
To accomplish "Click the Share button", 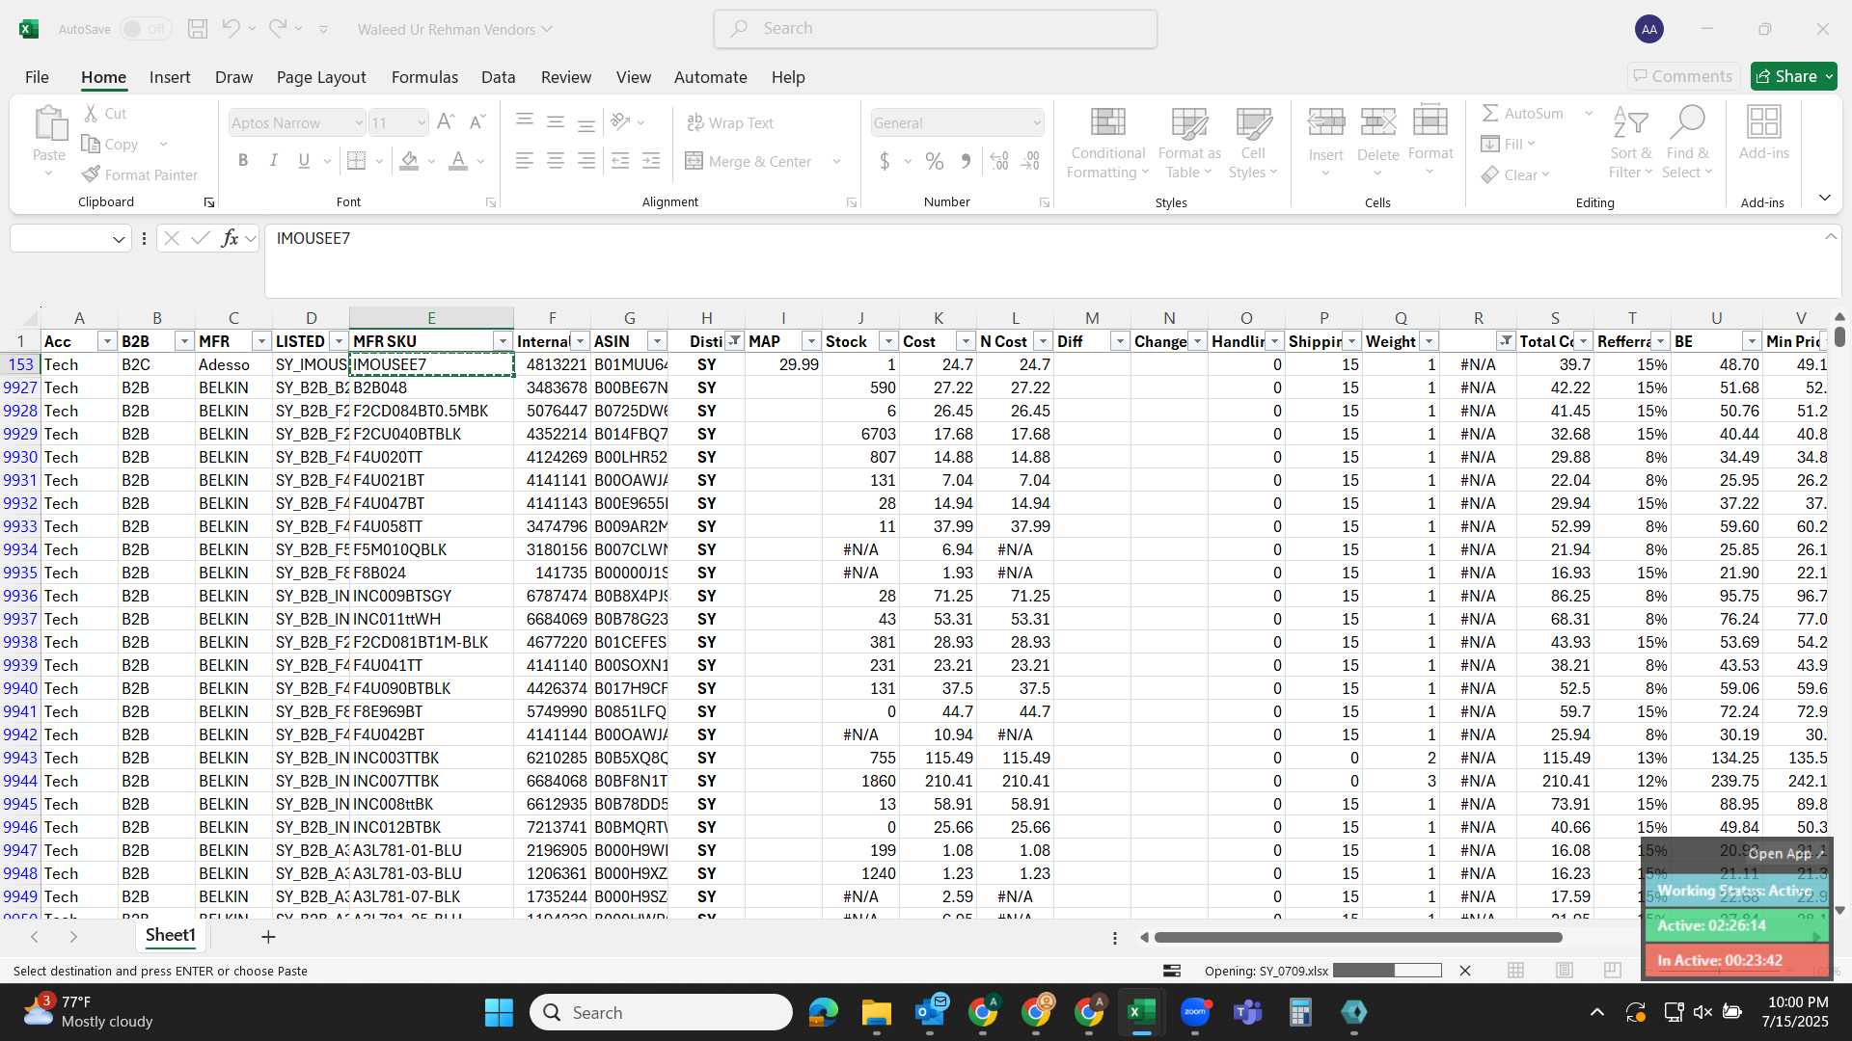I will [x=1794, y=76].
